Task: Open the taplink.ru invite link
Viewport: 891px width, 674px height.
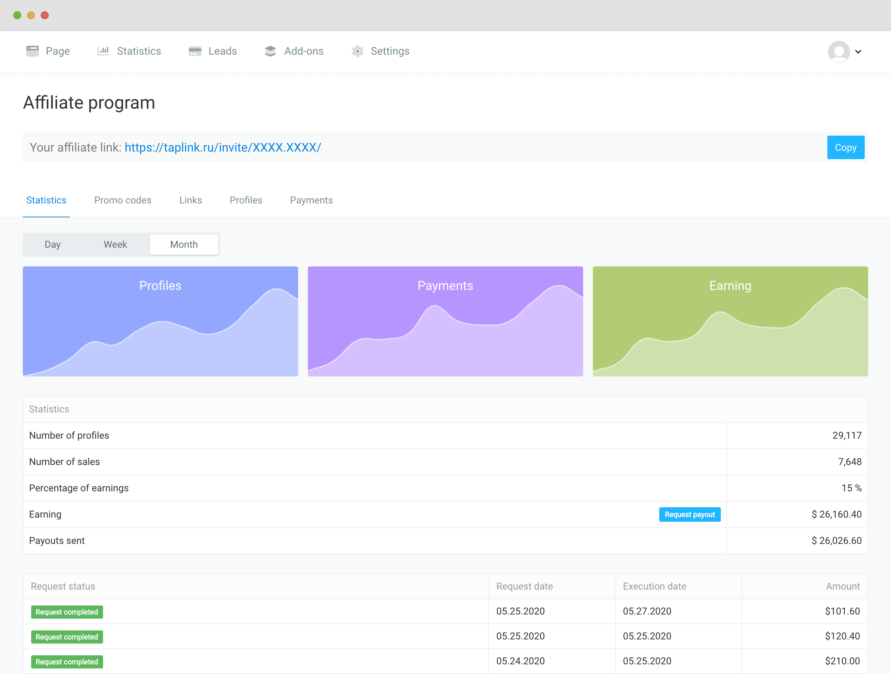Action: point(223,147)
